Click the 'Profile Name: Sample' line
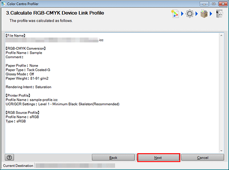The height and width of the screenshot is (170, 229). (24, 53)
